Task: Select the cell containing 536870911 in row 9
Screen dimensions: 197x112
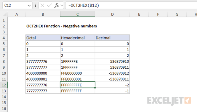Action: point(112,67)
